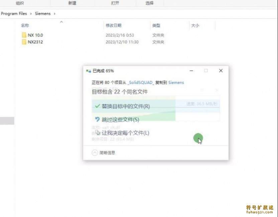The width and height of the screenshot is (278, 217).
Task: Minimize the 已完成 65% copy dialog
Action: 191,71
